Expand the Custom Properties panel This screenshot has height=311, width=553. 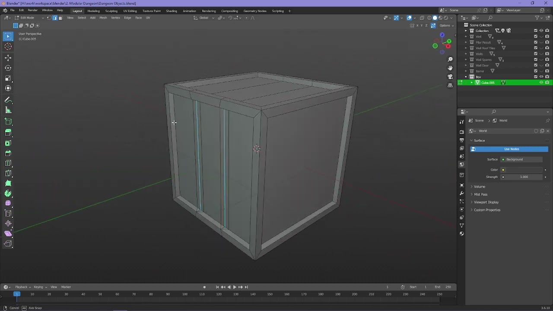click(487, 210)
